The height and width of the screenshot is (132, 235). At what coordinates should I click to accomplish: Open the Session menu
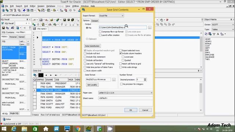point(41,6)
